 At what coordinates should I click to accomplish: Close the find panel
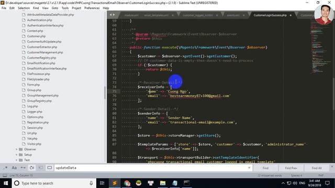pos(332,166)
